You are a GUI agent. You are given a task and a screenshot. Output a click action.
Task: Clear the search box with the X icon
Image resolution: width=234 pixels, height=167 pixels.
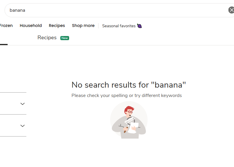[231, 10]
